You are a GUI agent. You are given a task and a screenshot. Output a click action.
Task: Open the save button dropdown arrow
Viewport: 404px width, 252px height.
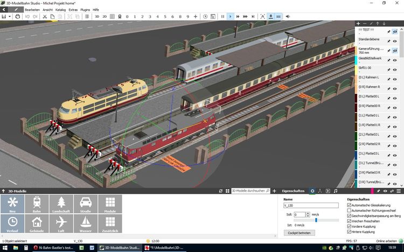click(x=10, y=17)
